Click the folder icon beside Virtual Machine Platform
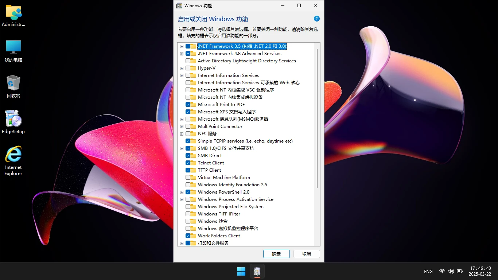Image resolution: width=498 pixels, height=280 pixels. coord(193,178)
